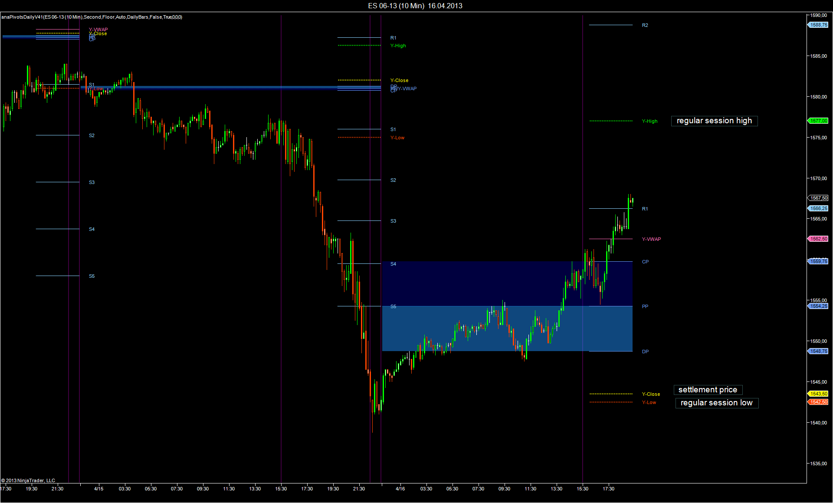Click the 'regular session high' annotation box

[x=714, y=121]
